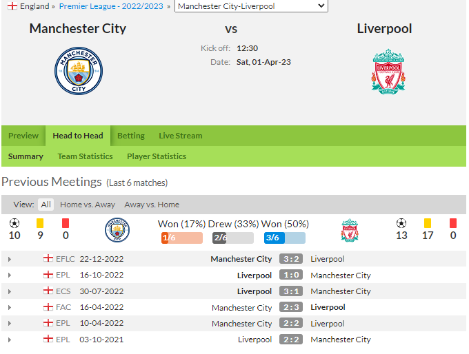Screen dimensions: 469x354
Task: Open the Betting tab
Action: point(131,136)
